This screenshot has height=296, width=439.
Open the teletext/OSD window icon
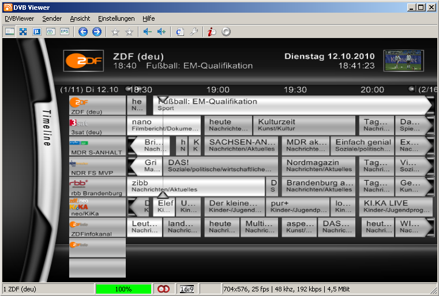click(x=51, y=32)
